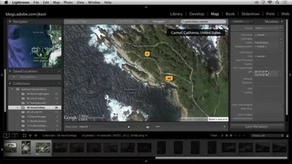This screenshot has height=164, width=292.
Task: Open the Lightroom application menu
Action: (21, 2)
